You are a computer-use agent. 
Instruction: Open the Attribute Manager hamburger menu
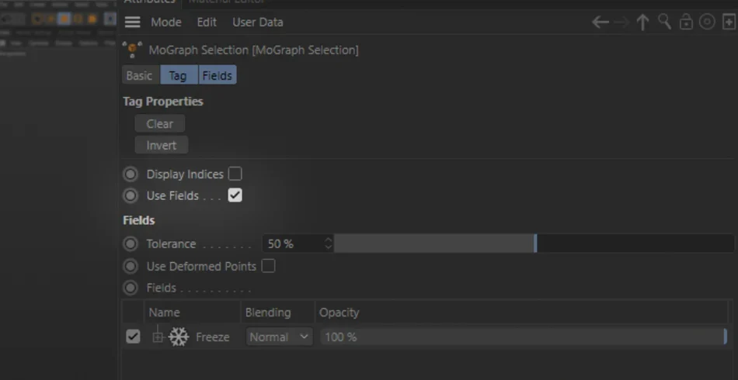click(132, 22)
